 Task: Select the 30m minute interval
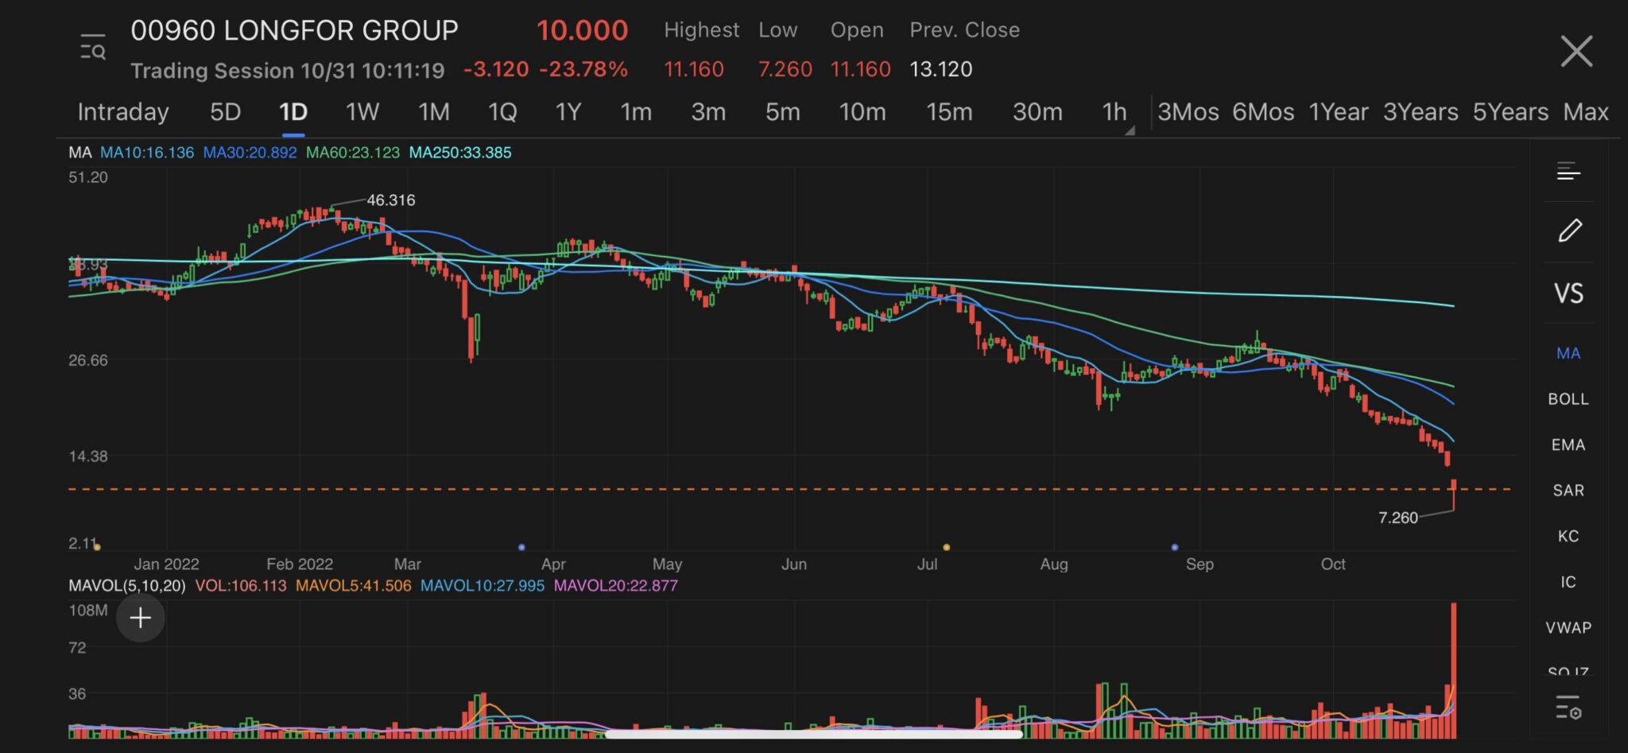click(1037, 112)
